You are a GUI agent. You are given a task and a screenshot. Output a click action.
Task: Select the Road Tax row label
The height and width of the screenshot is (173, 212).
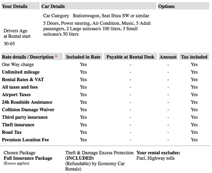12,132
